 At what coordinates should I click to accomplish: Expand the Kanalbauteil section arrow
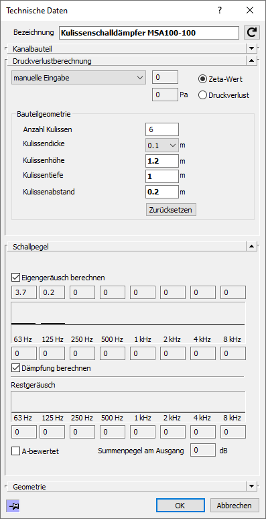click(252, 48)
